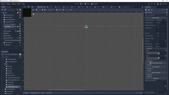Expand the Visibility section in Inspector
The height and width of the screenshot is (95, 169).
click(156, 74)
